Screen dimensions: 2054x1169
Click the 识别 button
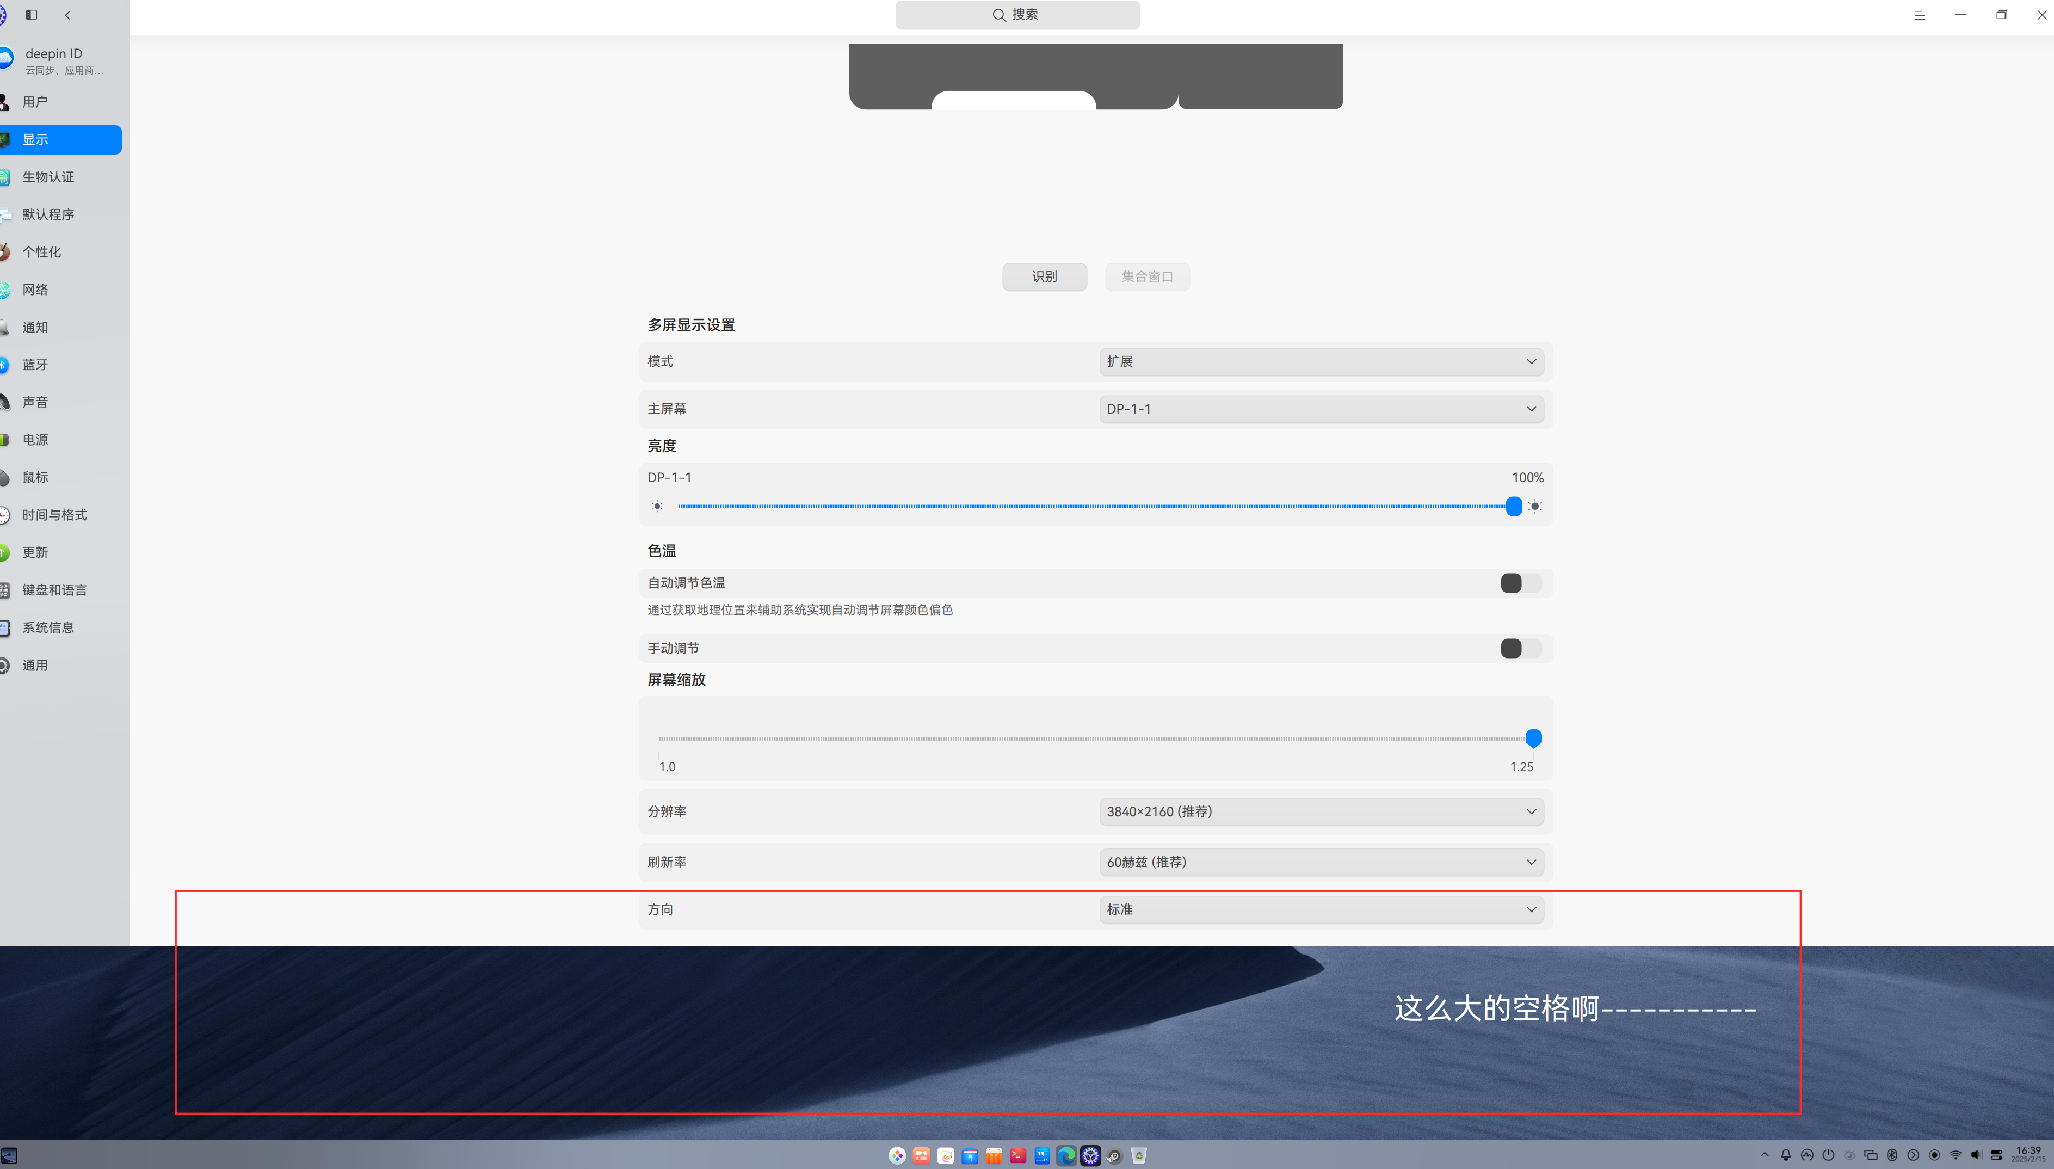1044,277
